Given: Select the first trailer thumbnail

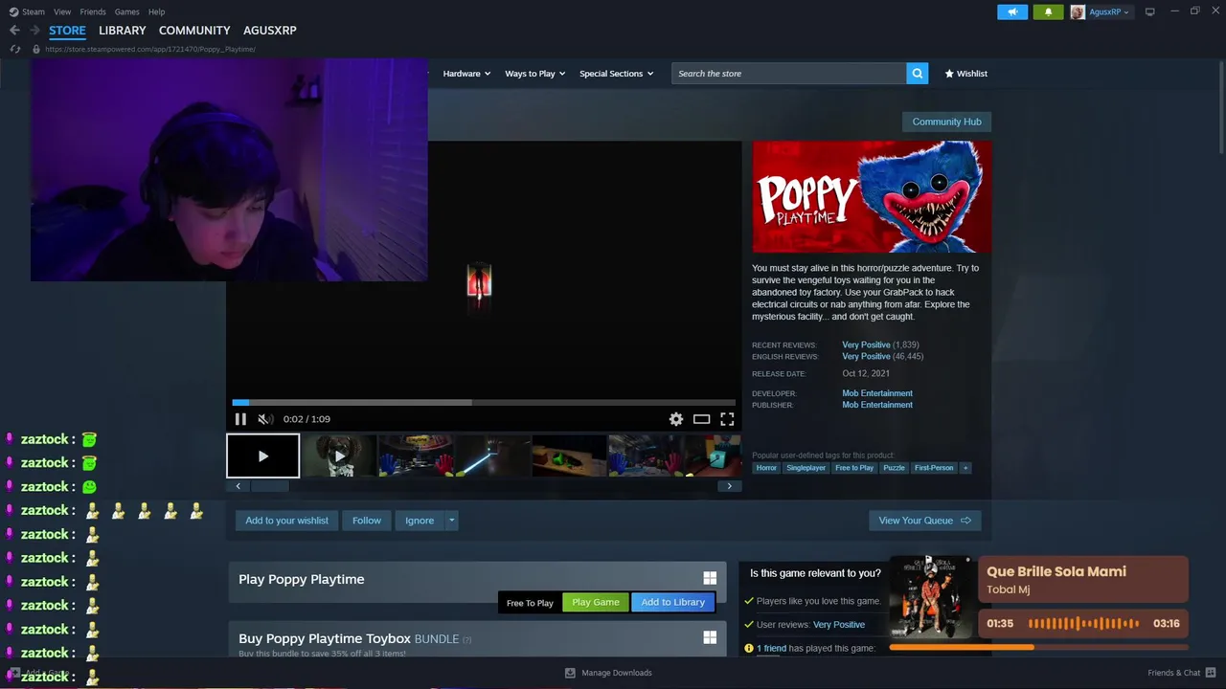Looking at the screenshot, I should click(263, 456).
